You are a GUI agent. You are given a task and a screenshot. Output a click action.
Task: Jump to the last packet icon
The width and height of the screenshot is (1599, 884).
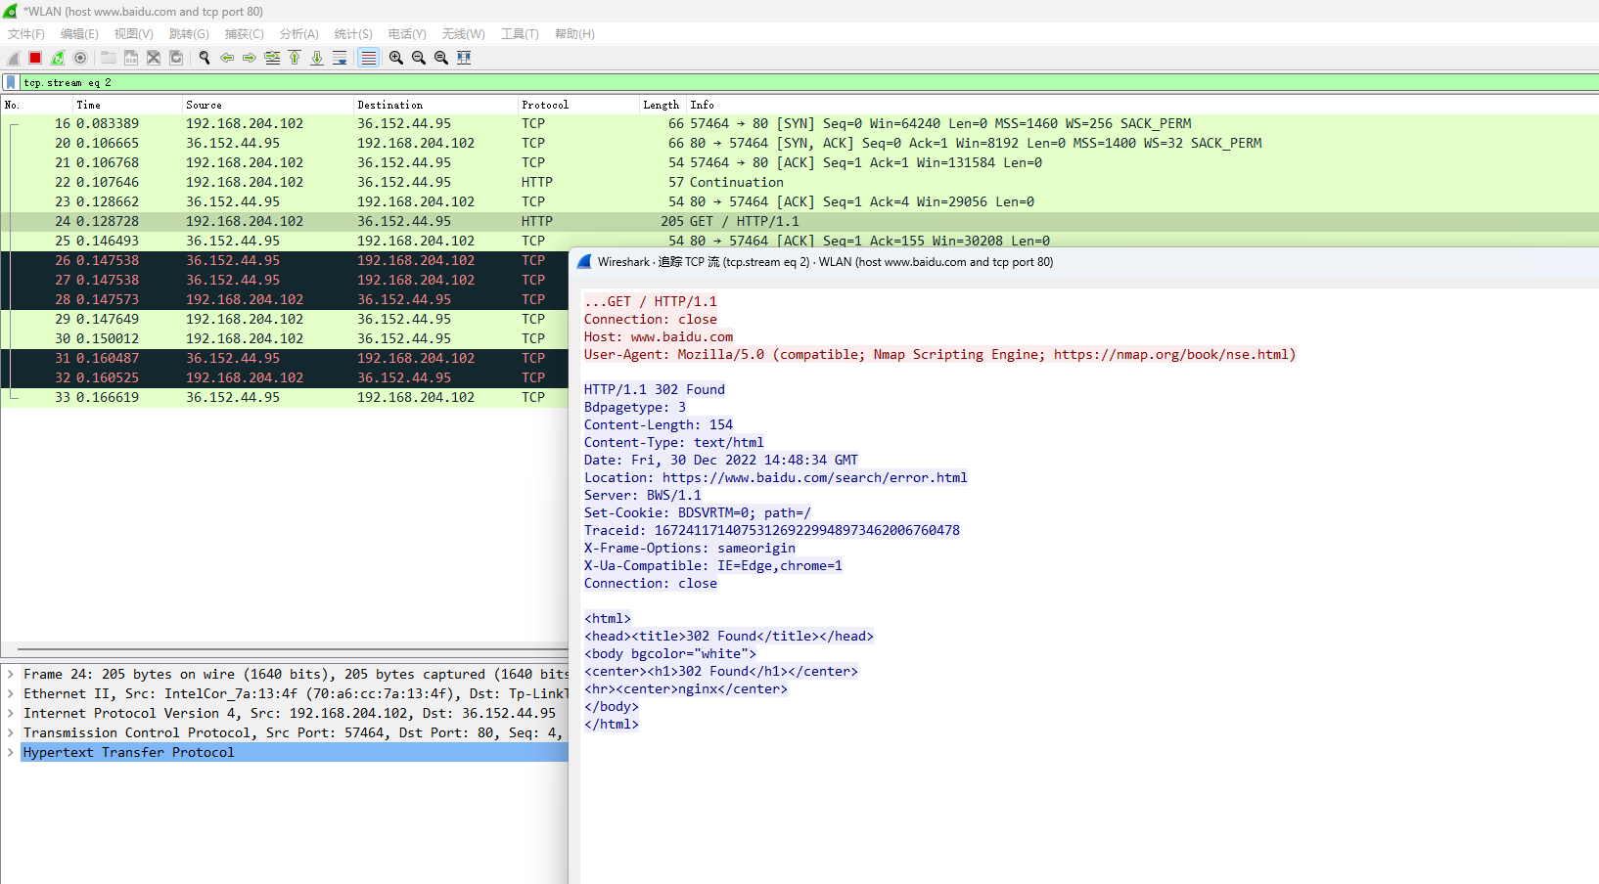point(317,58)
